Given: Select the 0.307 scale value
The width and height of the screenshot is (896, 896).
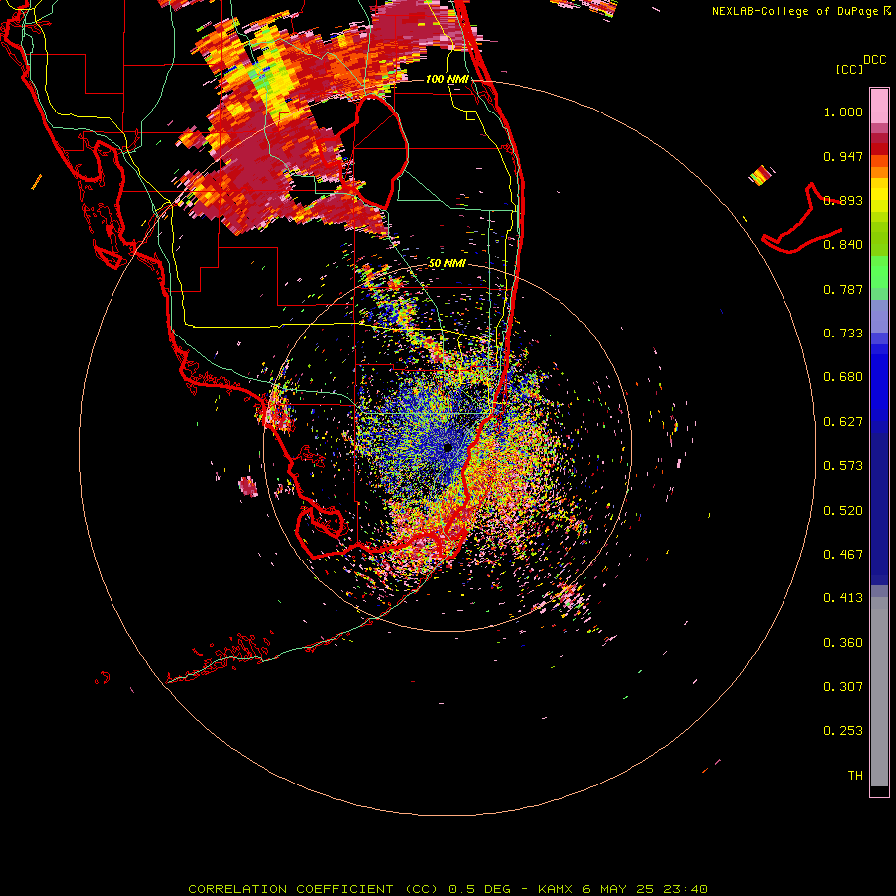Looking at the screenshot, I should 843,687.
